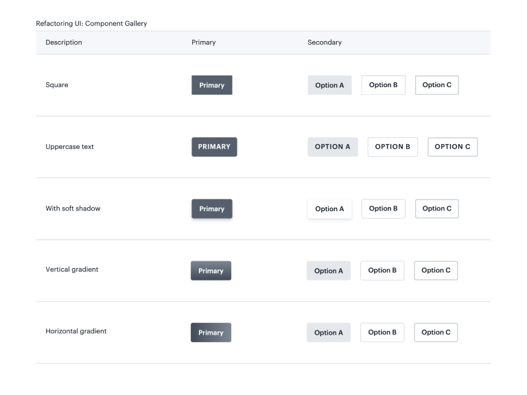The height and width of the screenshot is (395, 527).
Task: Choose Option B in the Square row
Action: point(383,85)
